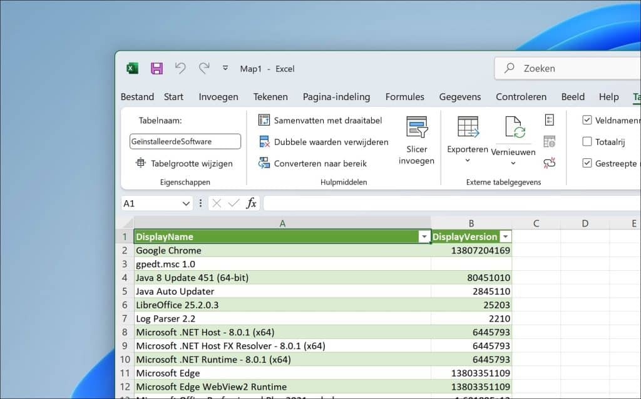
Task: Select Java 8 Update 451 (64-bit) cell
Action: coord(282,278)
